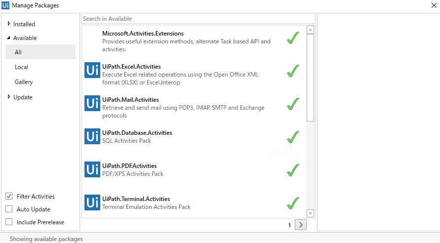Close the Manage Packages window
440x243 pixels.
(434, 5)
